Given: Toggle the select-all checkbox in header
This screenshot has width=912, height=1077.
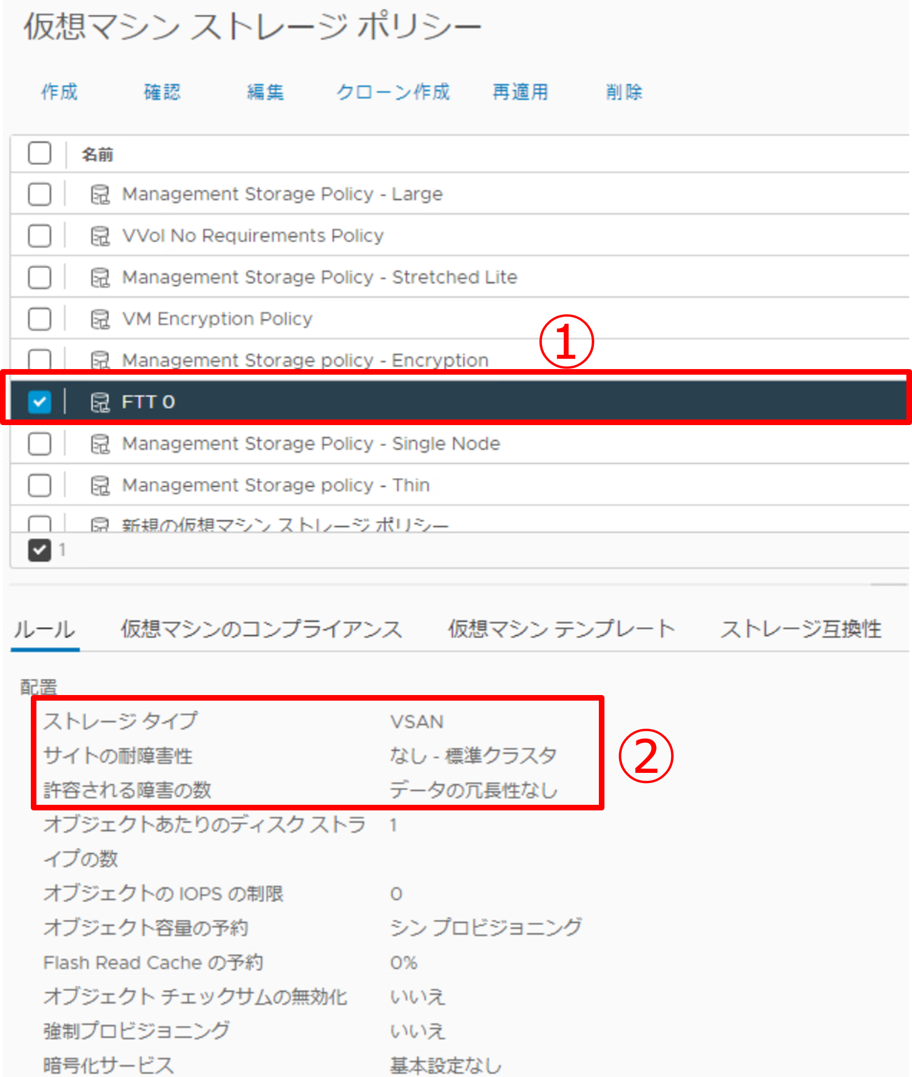Looking at the screenshot, I should pos(40,153).
